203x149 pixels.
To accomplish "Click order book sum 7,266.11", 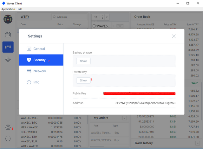I will tap(193, 29).
